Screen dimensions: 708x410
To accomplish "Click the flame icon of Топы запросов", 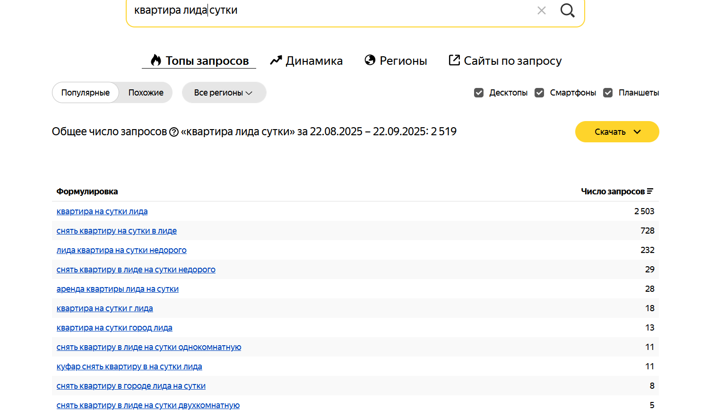I will click(x=156, y=60).
